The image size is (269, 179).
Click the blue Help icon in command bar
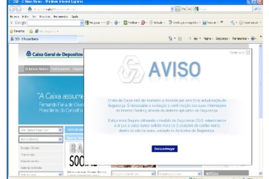click(x=253, y=39)
